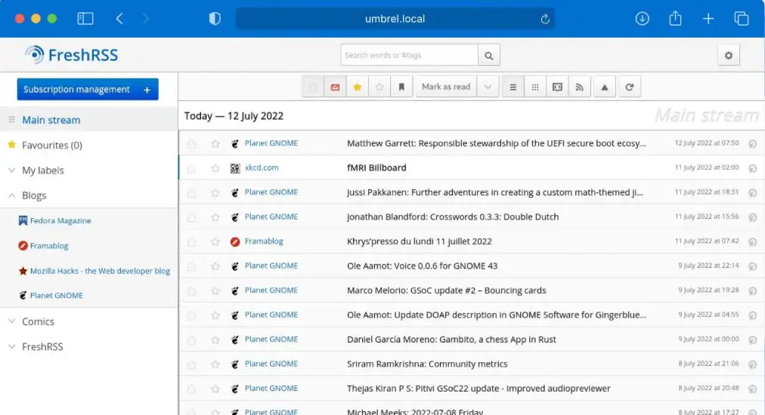765x415 pixels.
Task: Select Main stream in the sidebar
Action: tap(51, 120)
